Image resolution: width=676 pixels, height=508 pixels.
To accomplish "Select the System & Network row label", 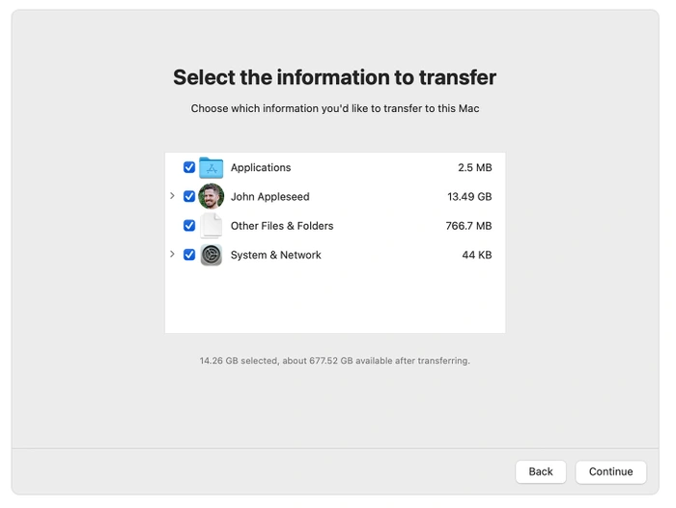I will tap(276, 255).
